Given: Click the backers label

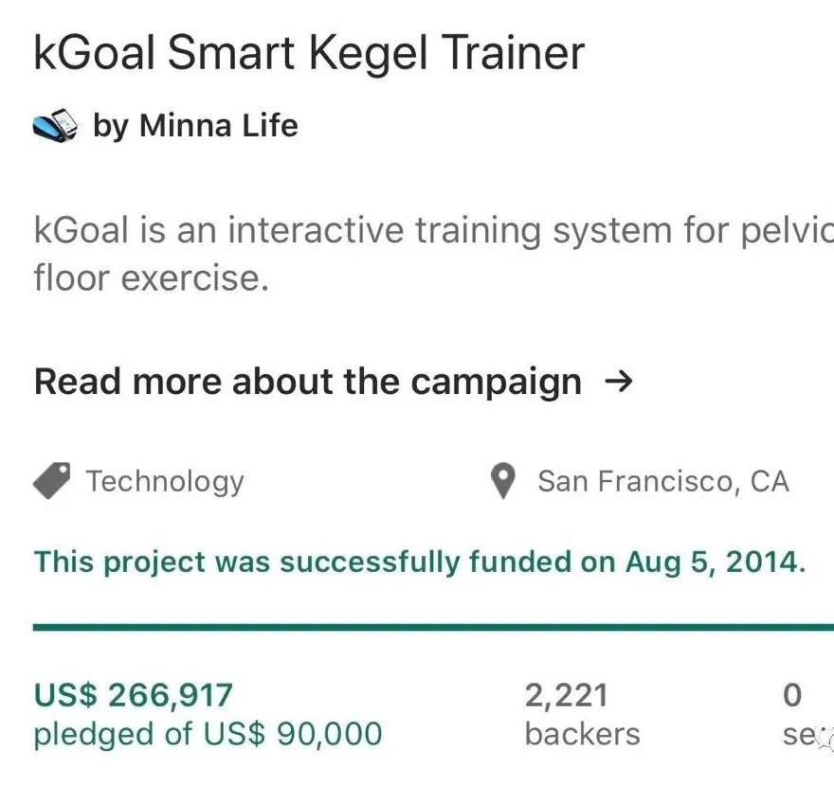Looking at the screenshot, I should click(583, 735).
